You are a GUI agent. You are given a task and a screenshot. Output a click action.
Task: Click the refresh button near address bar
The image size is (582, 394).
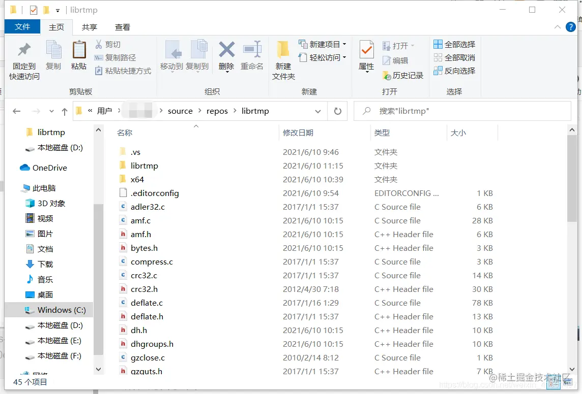coord(337,111)
